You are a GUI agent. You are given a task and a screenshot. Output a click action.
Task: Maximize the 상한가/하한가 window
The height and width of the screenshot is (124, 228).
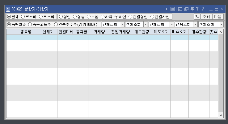pos(217,9)
